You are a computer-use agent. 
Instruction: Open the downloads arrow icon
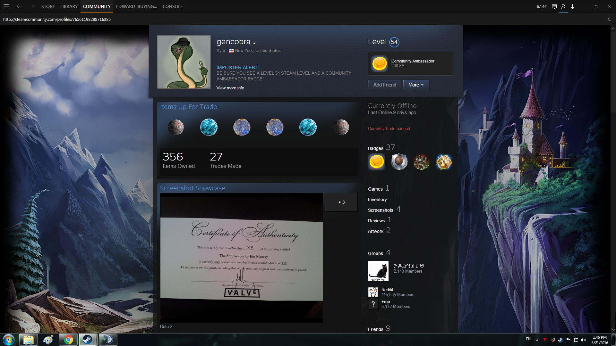click(572, 6)
